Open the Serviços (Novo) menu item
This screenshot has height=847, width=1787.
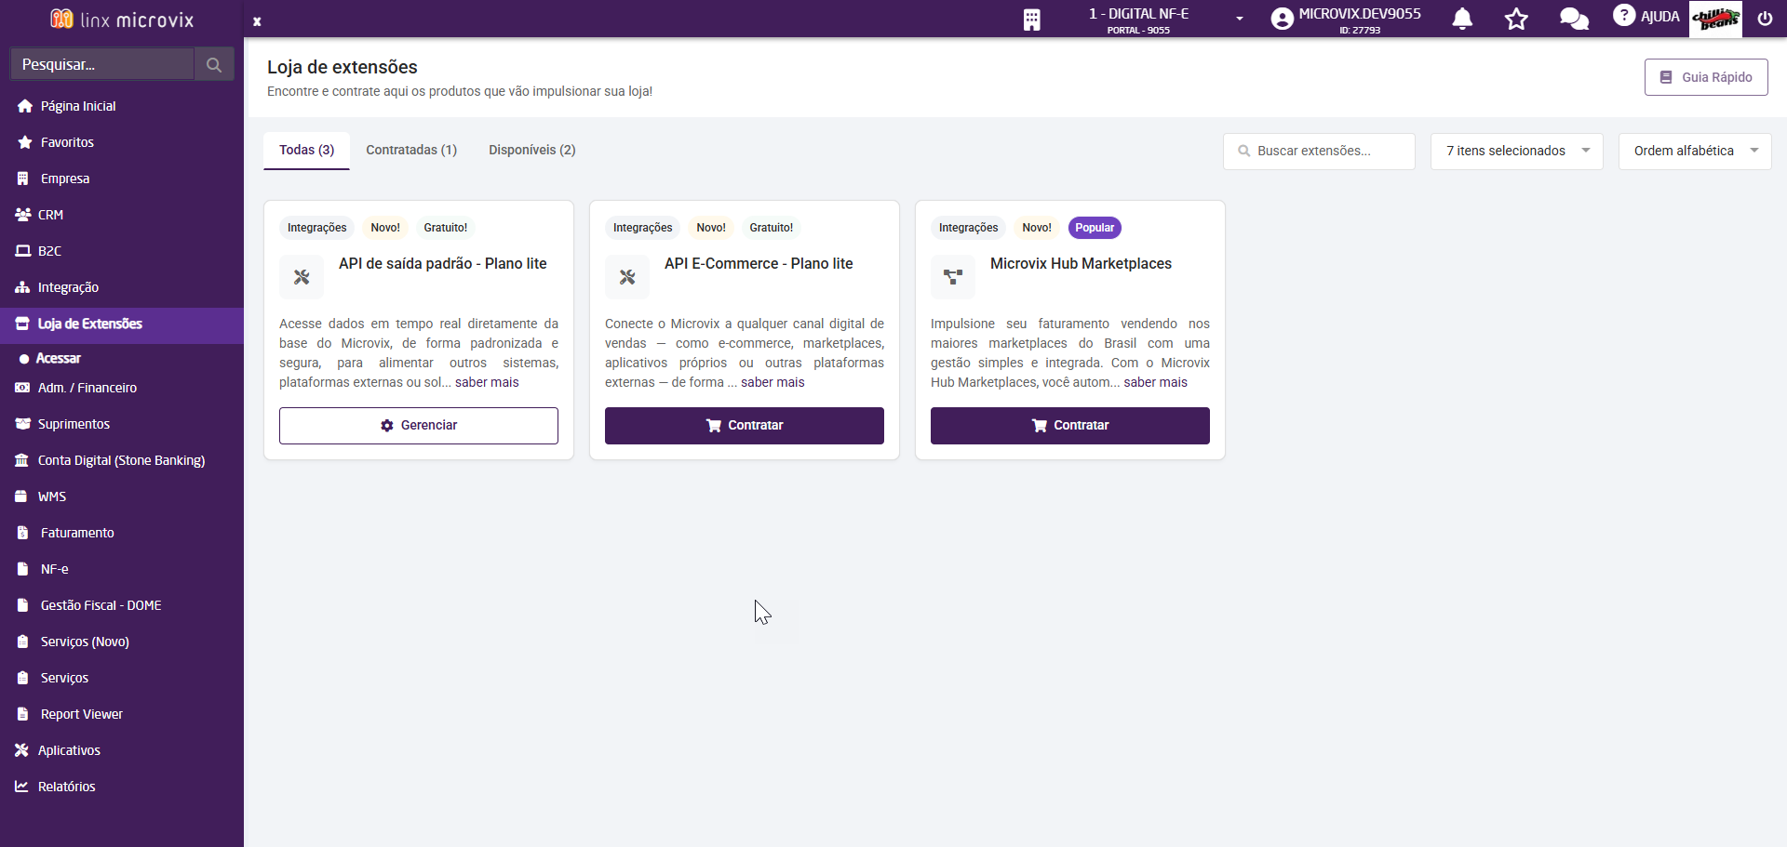point(122,642)
